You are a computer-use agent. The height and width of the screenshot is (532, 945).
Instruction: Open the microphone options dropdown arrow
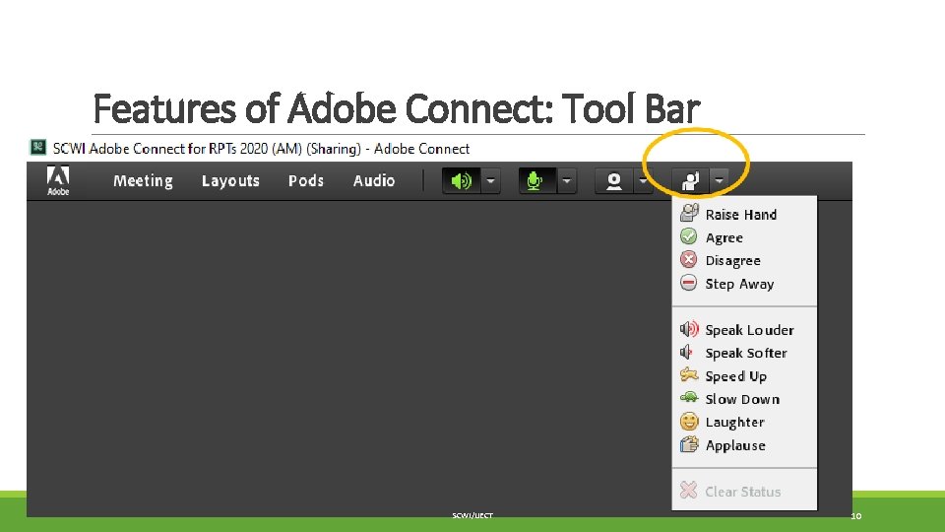(567, 181)
